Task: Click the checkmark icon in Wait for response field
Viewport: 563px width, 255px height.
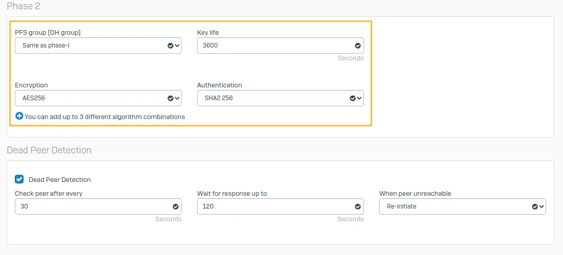Action: [x=358, y=206]
